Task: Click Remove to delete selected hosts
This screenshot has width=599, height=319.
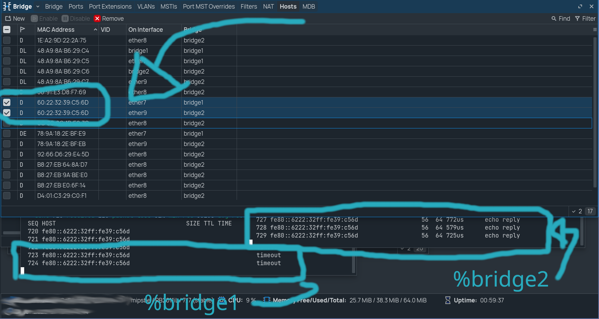Action: [109, 19]
